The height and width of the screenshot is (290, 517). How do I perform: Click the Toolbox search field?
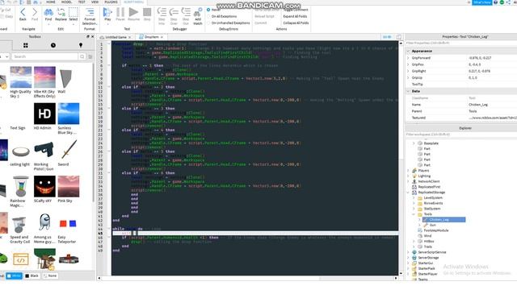click(x=45, y=56)
